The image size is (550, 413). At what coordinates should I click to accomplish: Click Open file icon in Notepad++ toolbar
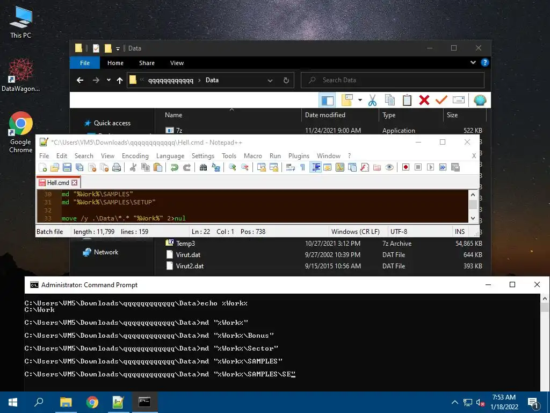pos(55,168)
